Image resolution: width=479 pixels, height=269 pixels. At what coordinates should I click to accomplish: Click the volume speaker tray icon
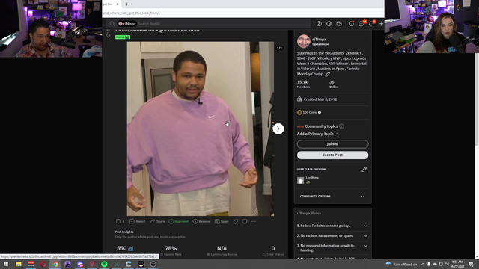[x=447, y=264]
